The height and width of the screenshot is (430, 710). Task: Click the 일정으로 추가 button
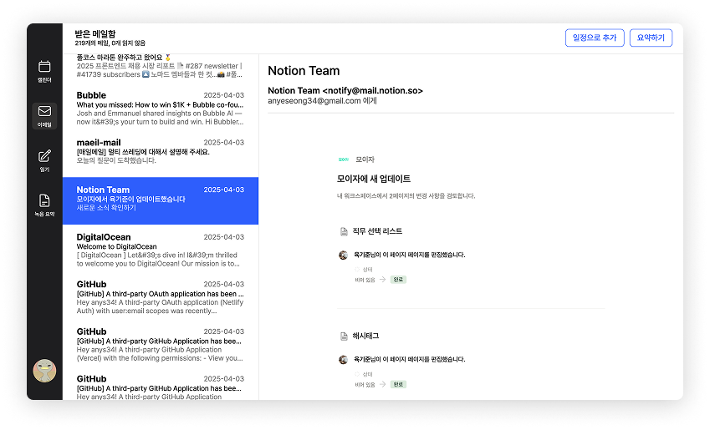pyautogui.click(x=595, y=38)
